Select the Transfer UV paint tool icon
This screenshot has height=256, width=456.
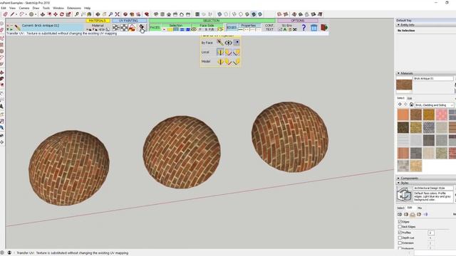point(141,28)
